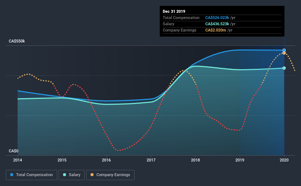The height and width of the screenshot is (186, 301).
Task: Click the CA$526.023k total compensation value
Action: point(217,18)
